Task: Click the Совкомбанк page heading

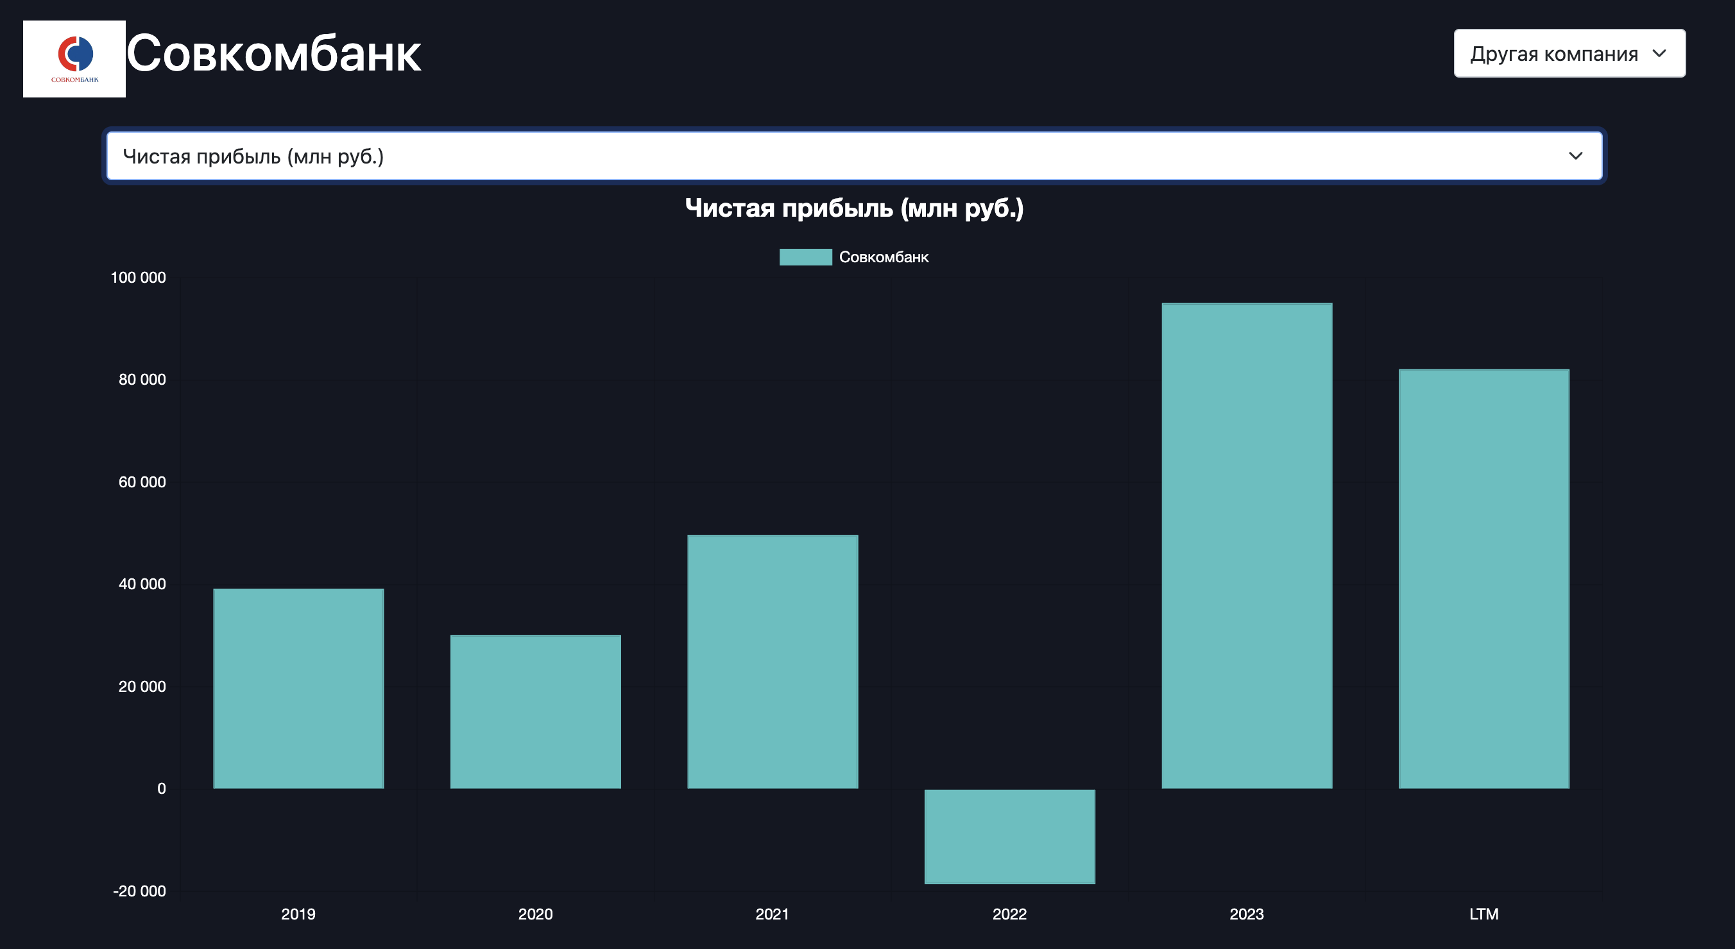Action: click(x=274, y=54)
